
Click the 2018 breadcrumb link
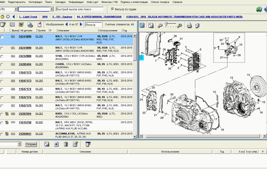tap(45, 17)
